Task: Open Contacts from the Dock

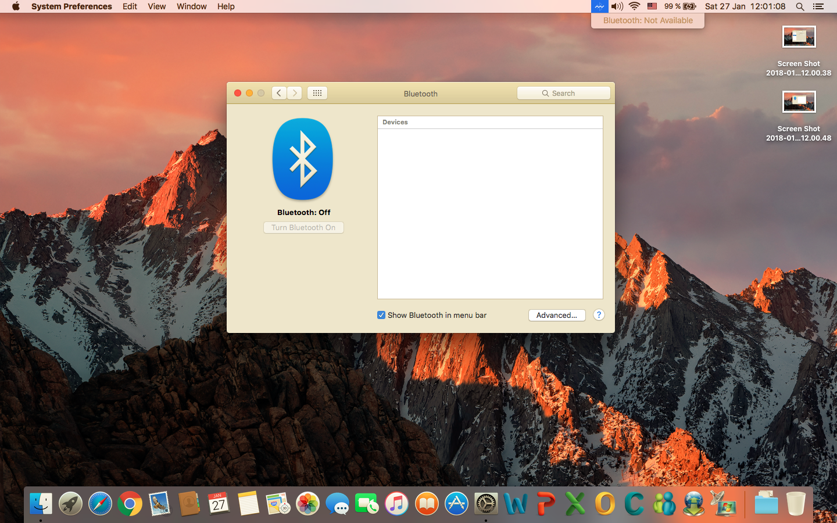Action: (189, 503)
